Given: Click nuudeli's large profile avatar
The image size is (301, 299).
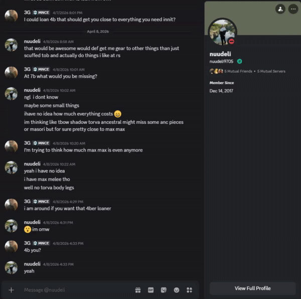Looking at the screenshot, I should tap(222, 32).
